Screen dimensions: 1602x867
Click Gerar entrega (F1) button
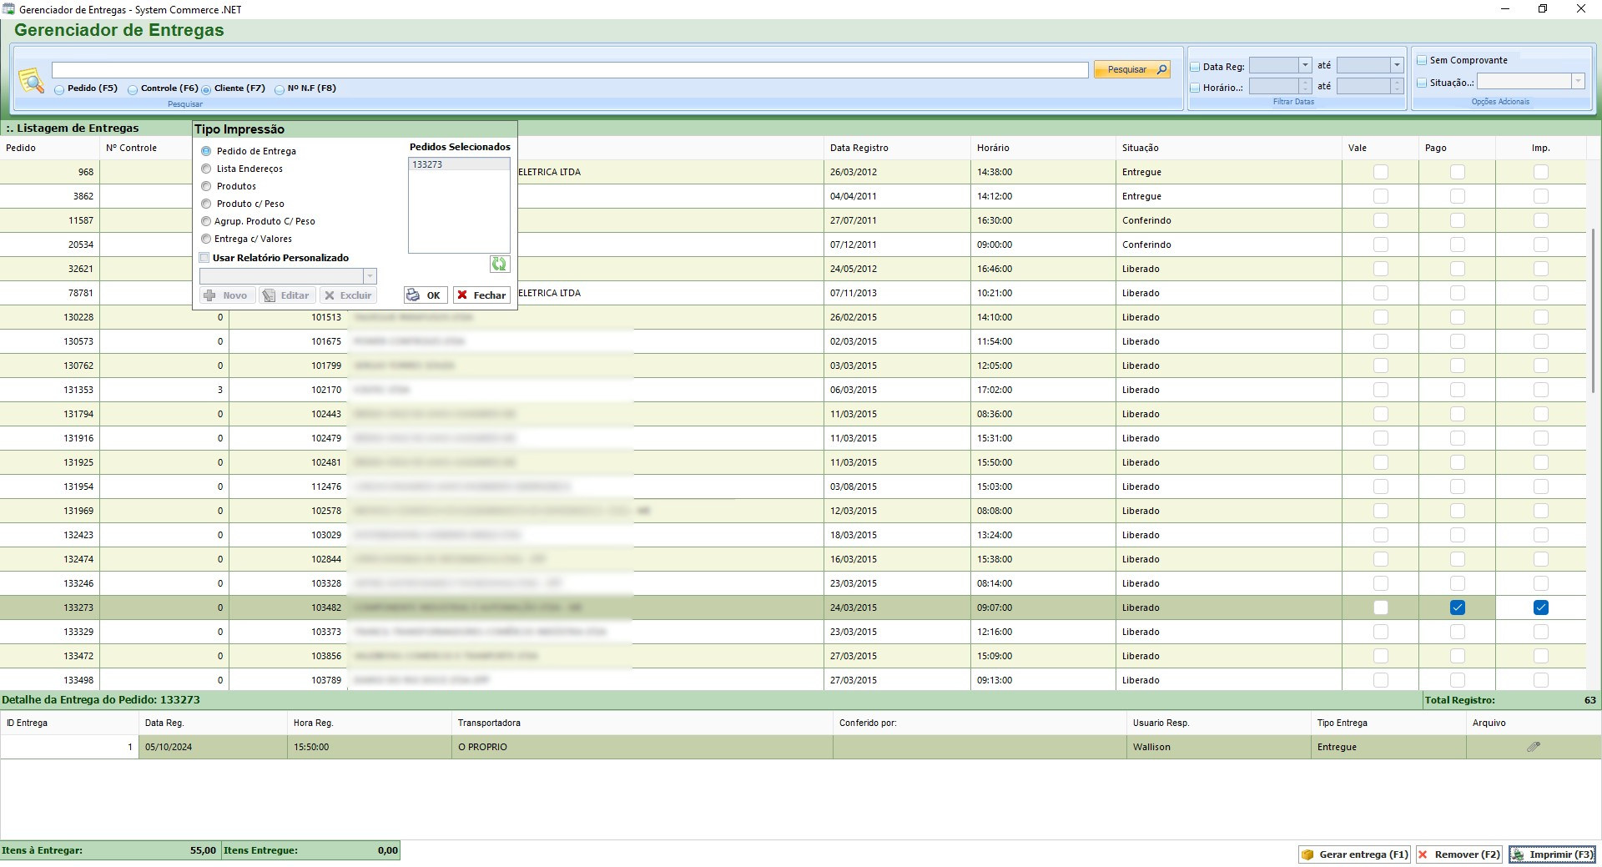pos(1355,854)
